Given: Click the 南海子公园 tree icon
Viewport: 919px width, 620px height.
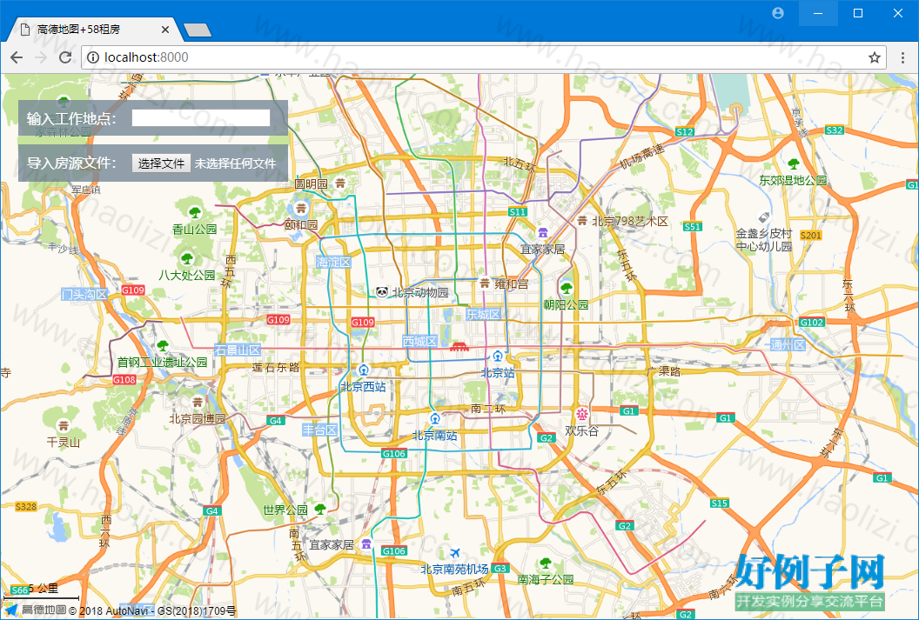Looking at the screenshot, I should pos(546,563).
